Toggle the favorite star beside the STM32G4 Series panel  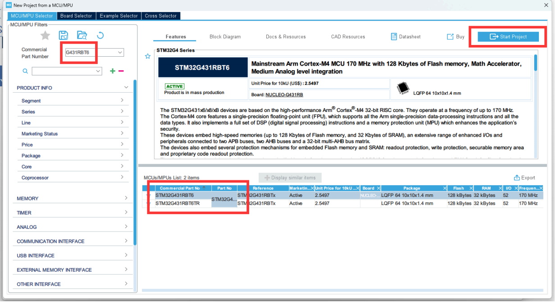coord(147,56)
